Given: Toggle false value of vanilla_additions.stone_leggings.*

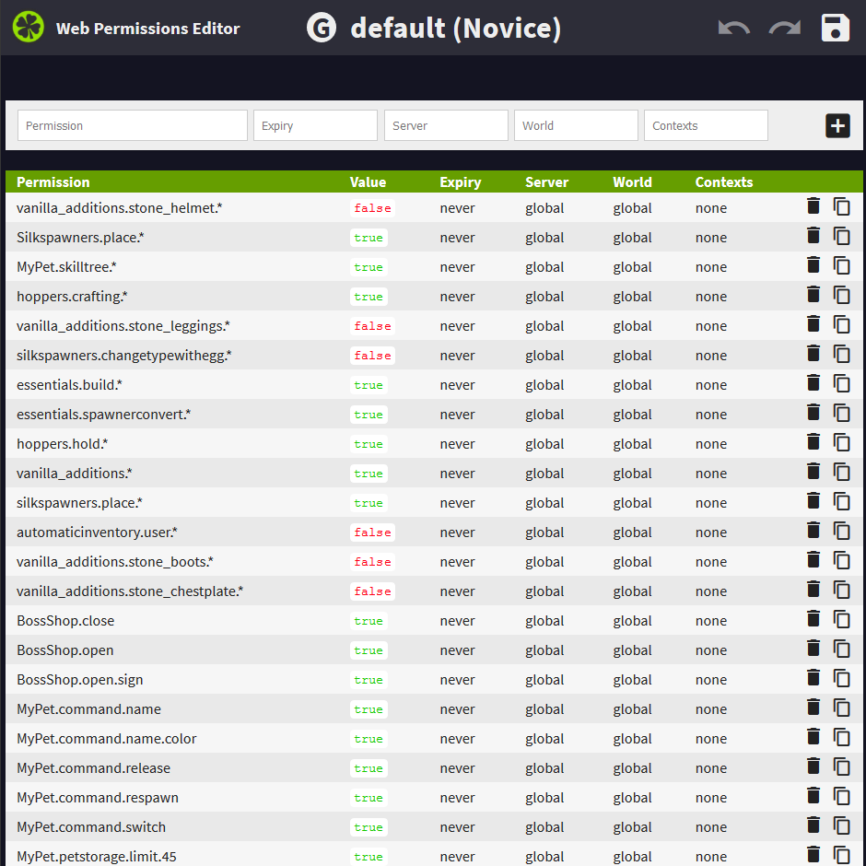Looking at the screenshot, I should click(372, 326).
